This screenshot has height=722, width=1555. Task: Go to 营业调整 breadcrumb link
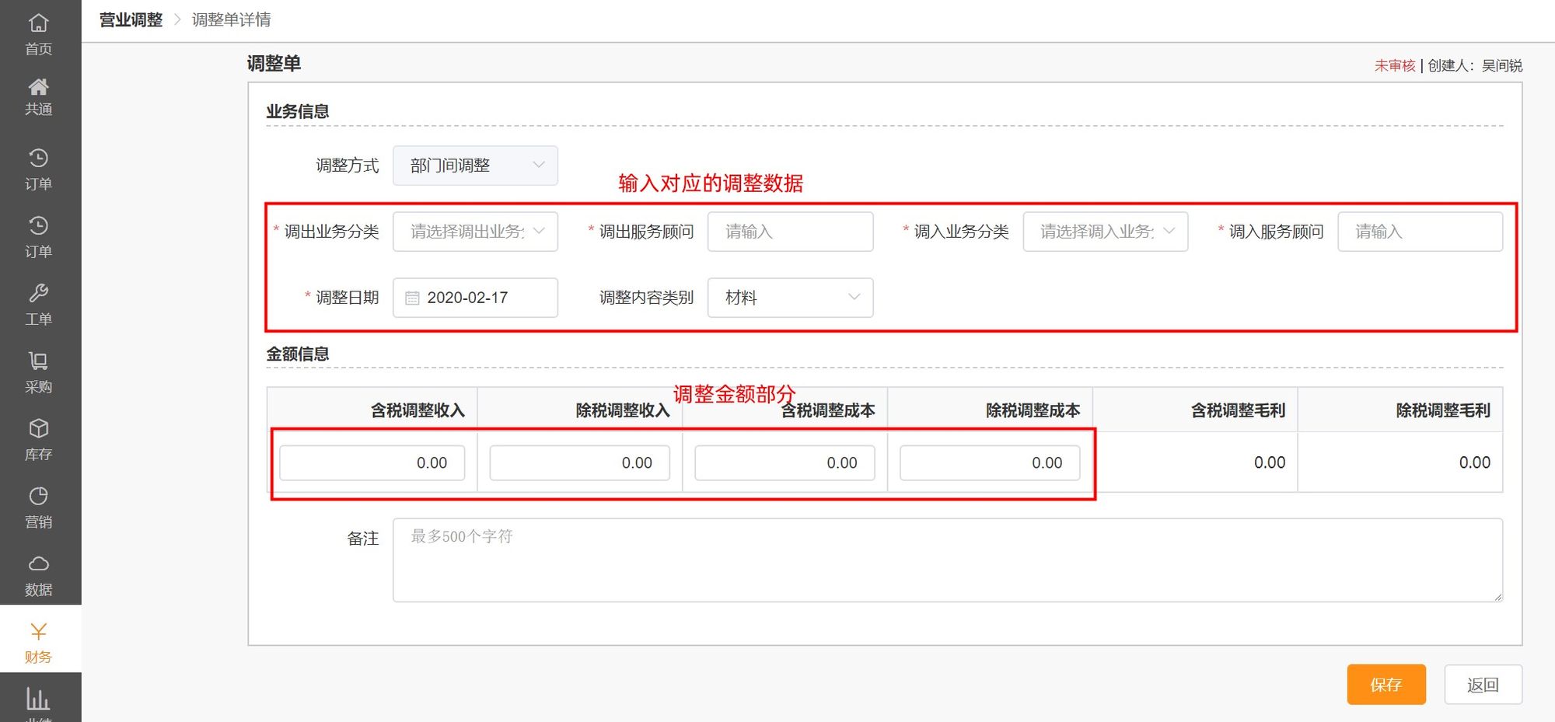(131, 19)
